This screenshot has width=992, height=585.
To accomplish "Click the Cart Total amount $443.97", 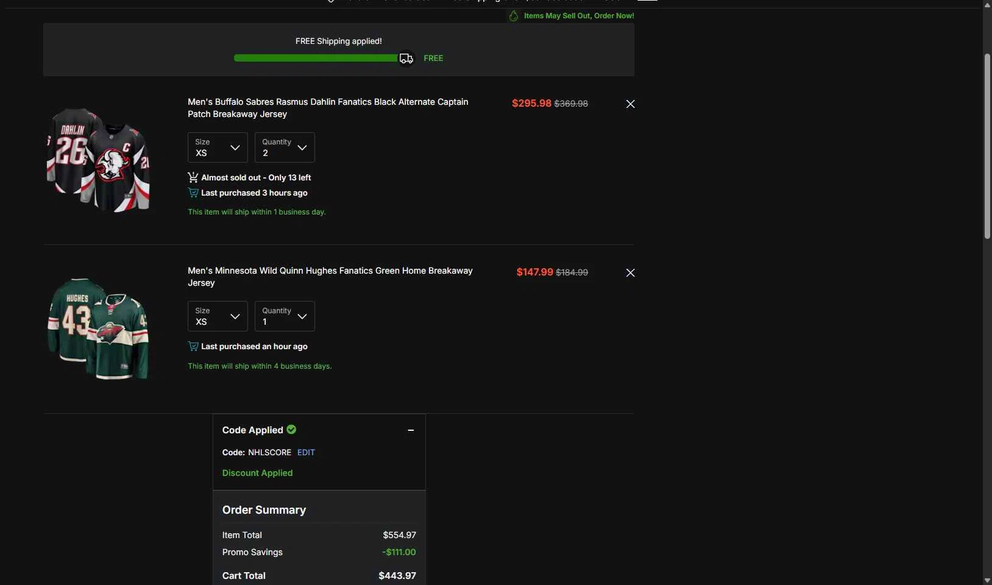I will pyautogui.click(x=397, y=576).
